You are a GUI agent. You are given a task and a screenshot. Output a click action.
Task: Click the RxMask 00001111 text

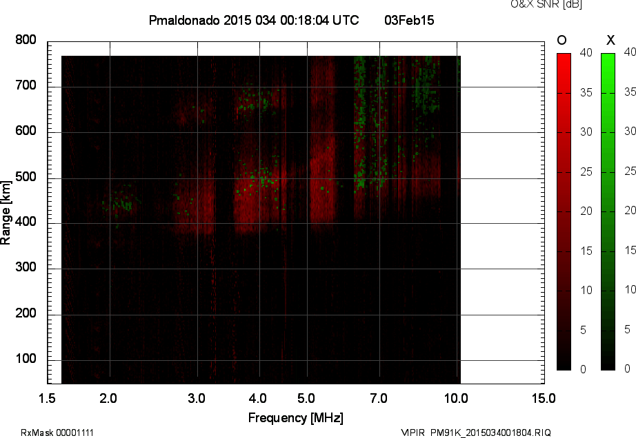pyautogui.click(x=57, y=432)
